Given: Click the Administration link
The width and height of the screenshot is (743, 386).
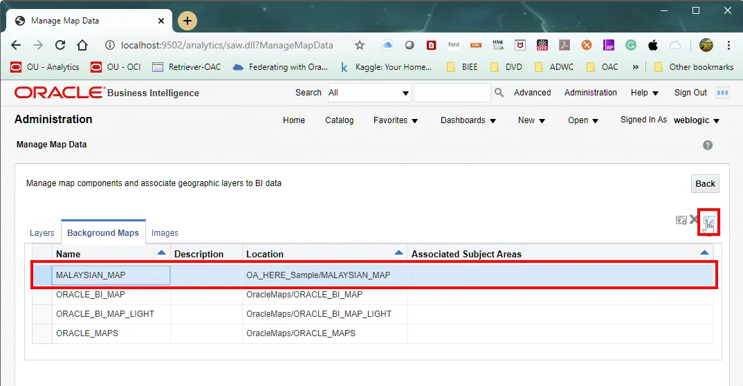Looking at the screenshot, I should click(x=590, y=93).
